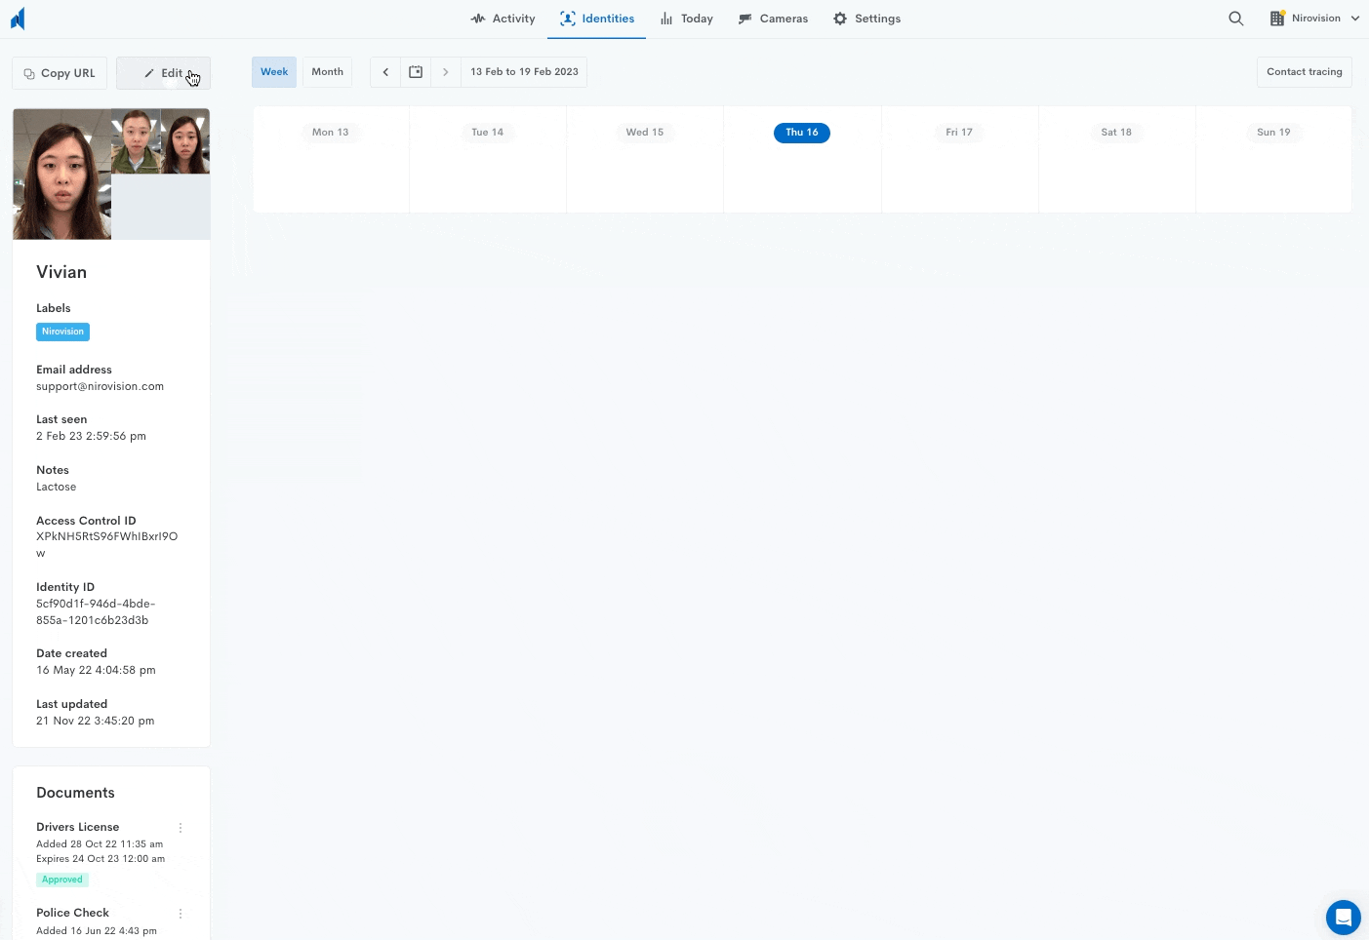Click the 13 Feb to 19 Feb 2023 range
Screen dimensions: 1369x940
[x=524, y=72]
